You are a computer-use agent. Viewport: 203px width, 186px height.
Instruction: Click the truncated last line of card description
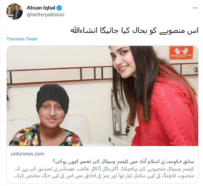click(104, 176)
